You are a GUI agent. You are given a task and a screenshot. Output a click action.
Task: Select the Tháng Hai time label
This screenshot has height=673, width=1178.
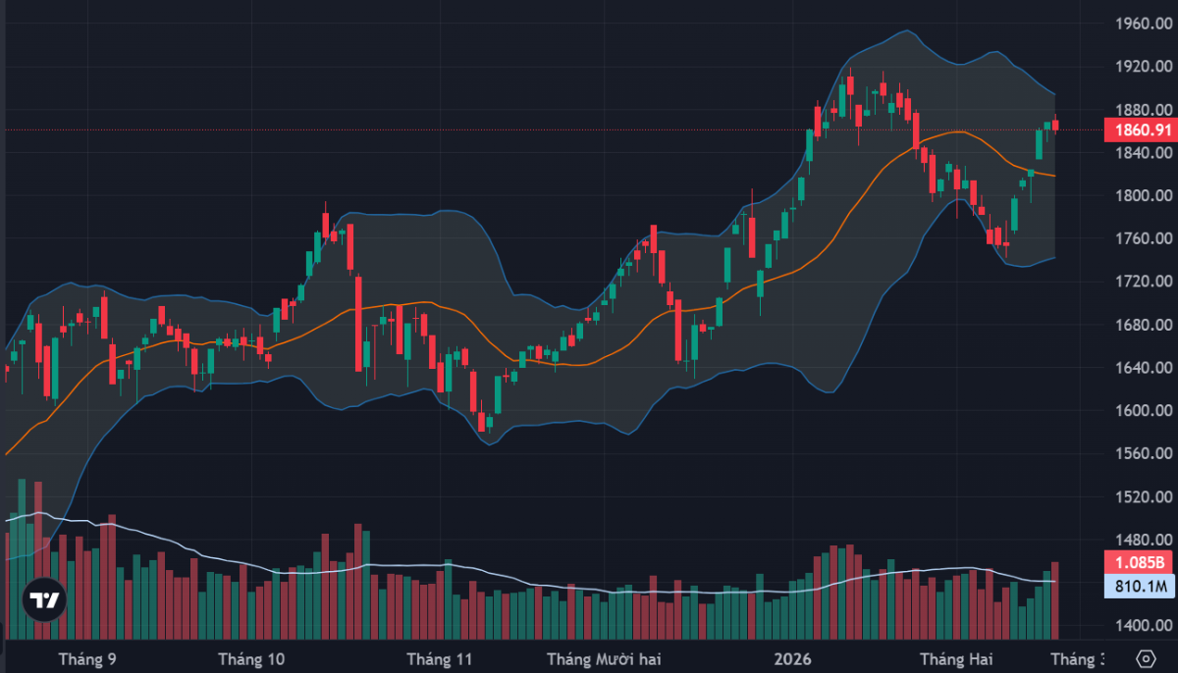(x=951, y=658)
